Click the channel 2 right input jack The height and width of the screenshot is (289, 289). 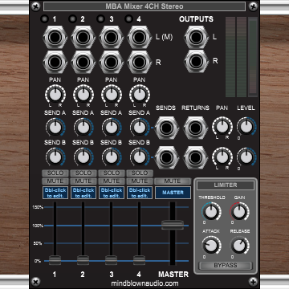click(x=83, y=62)
